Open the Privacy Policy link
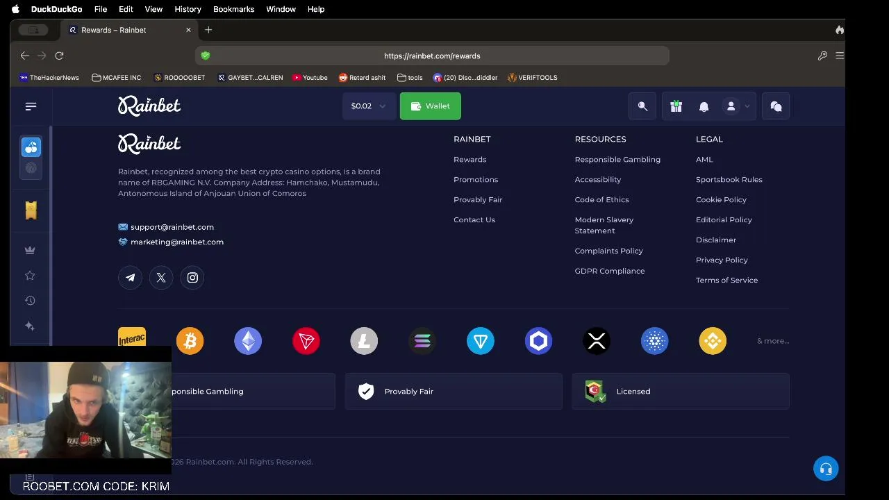The image size is (889, 500). tap(722, 260)
